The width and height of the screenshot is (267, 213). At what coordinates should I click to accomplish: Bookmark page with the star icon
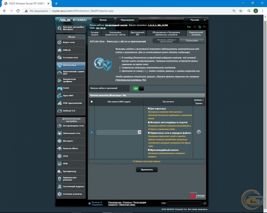click(241, 11)
